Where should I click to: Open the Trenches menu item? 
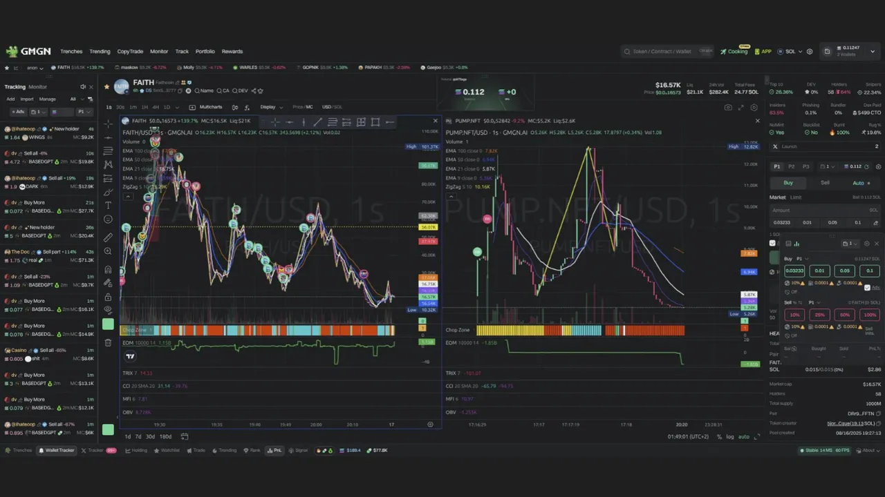tap(71, 51)
